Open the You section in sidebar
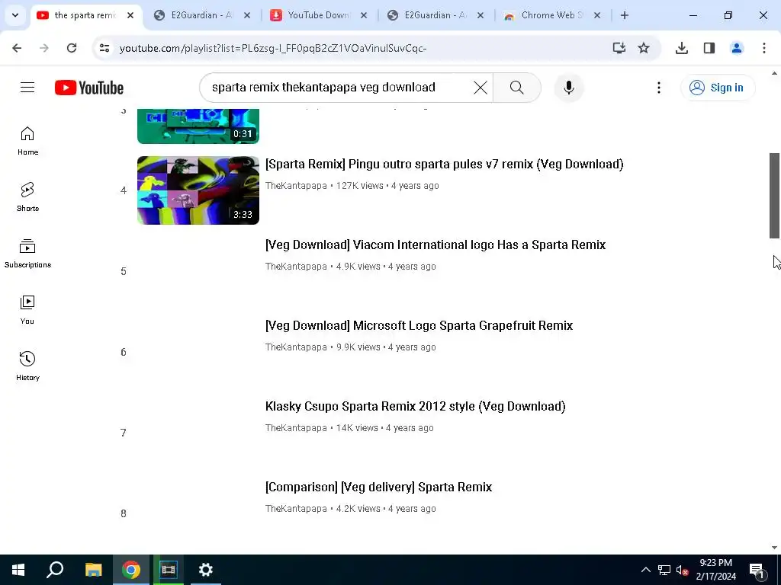 (27, 309)
